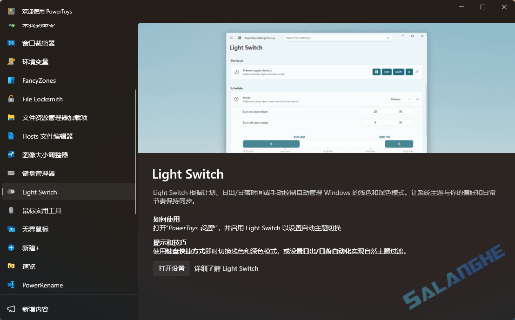Select the FancyZones icon in sidebar

pos(12,80)
